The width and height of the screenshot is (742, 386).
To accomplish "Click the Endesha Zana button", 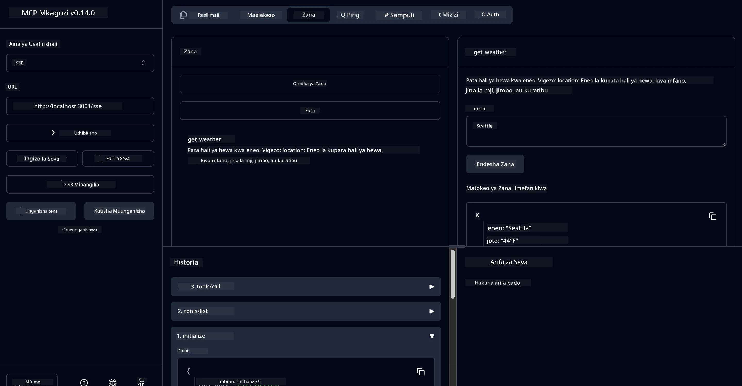I will pos(495,164).
